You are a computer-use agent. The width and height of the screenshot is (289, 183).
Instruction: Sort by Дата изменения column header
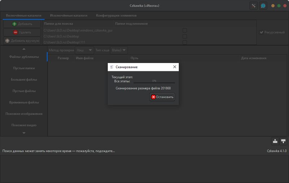point(254,58)
